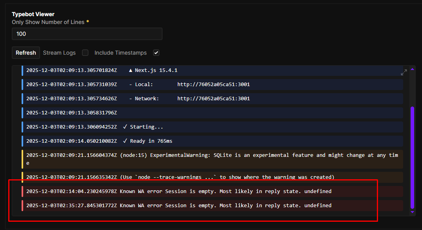422x230 pixels.
Task: Enable the Stream Logs checkbox
Action: point(85,53)
